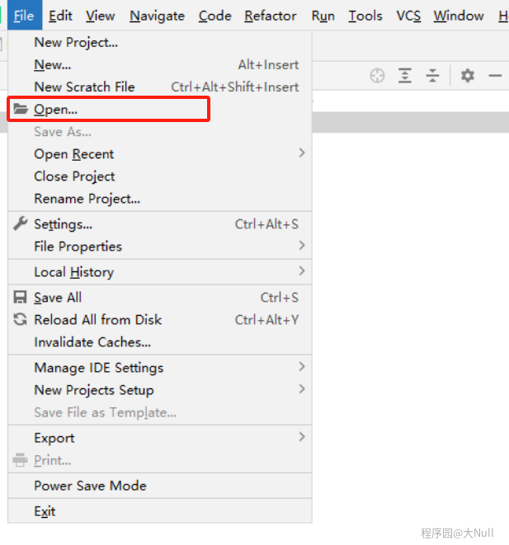Screen dimensions: 509x545
Task: Select Close Project
Action: [74, 176]
